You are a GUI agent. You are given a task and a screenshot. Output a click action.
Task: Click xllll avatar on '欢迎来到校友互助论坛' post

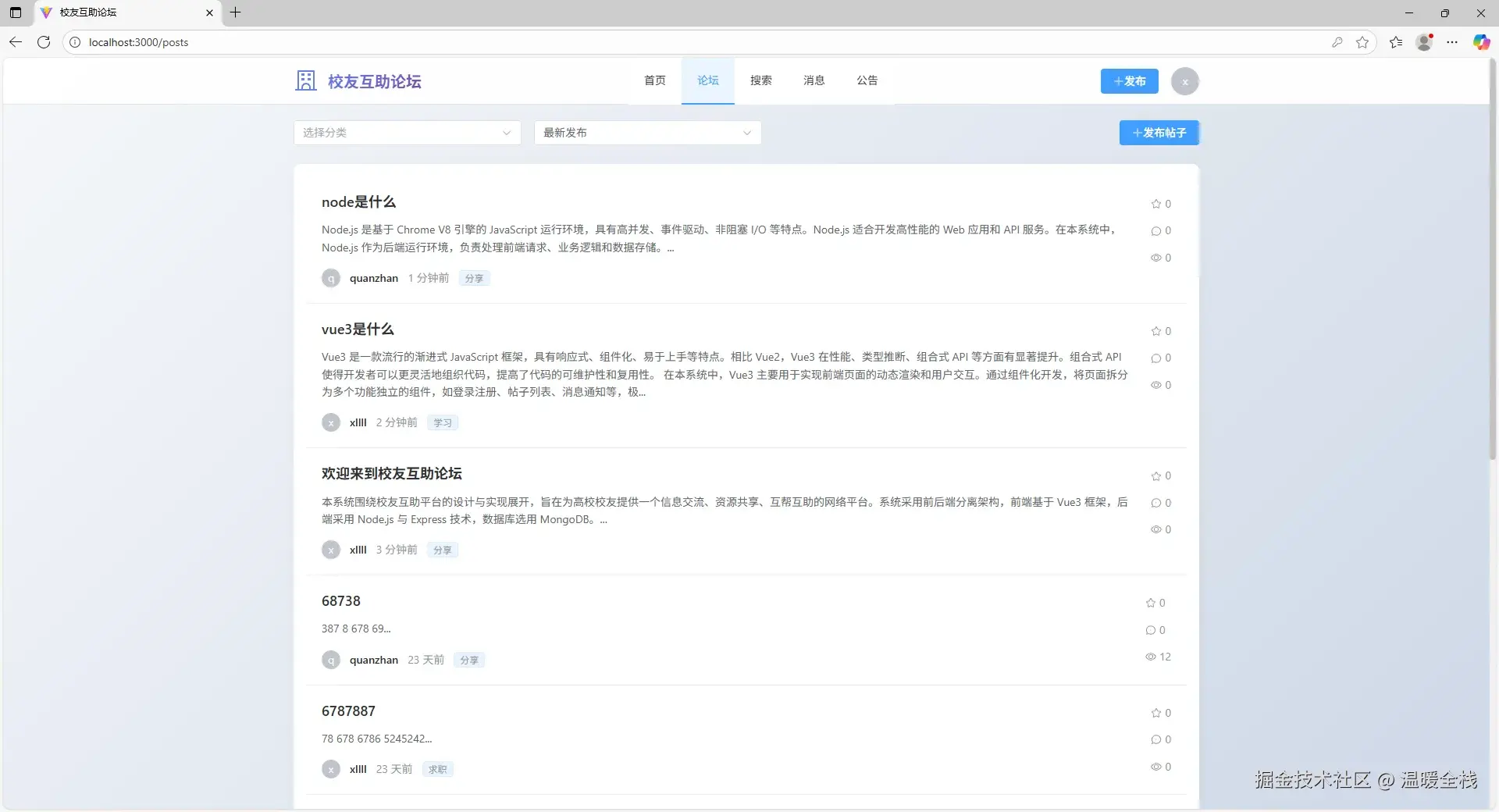331,550
